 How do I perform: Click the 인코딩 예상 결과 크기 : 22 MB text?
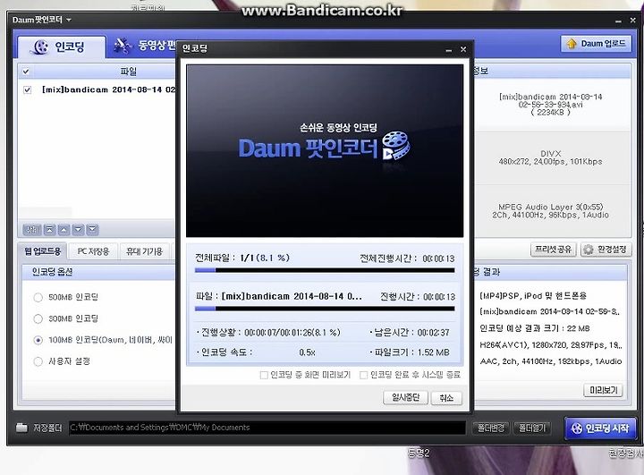[x=535, y=328]
